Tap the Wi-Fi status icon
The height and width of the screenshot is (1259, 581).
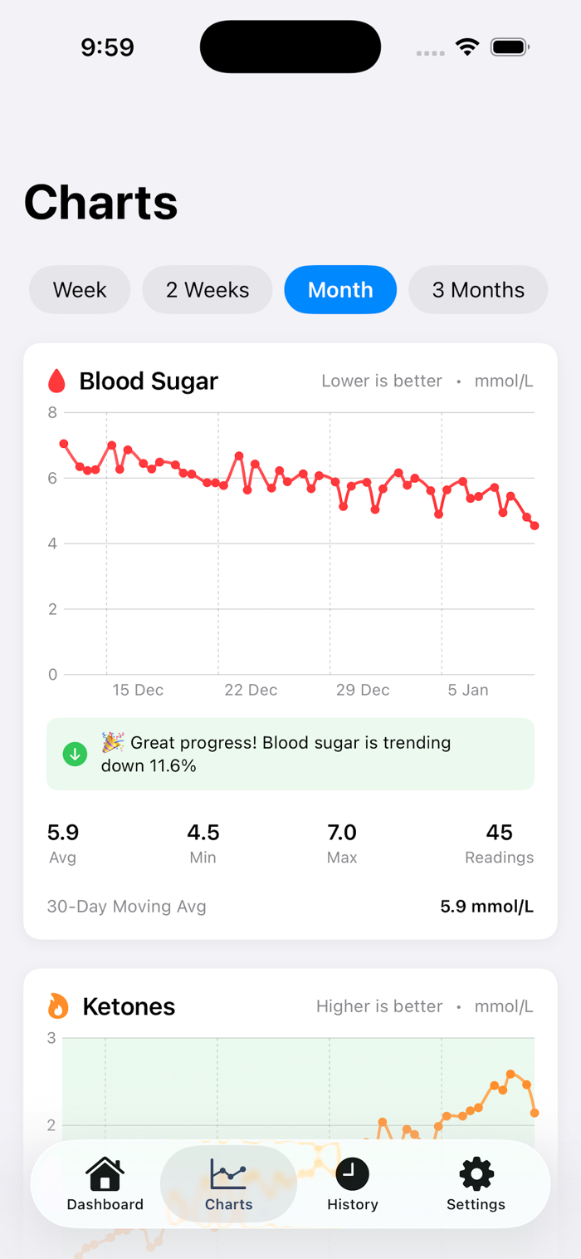468,47
